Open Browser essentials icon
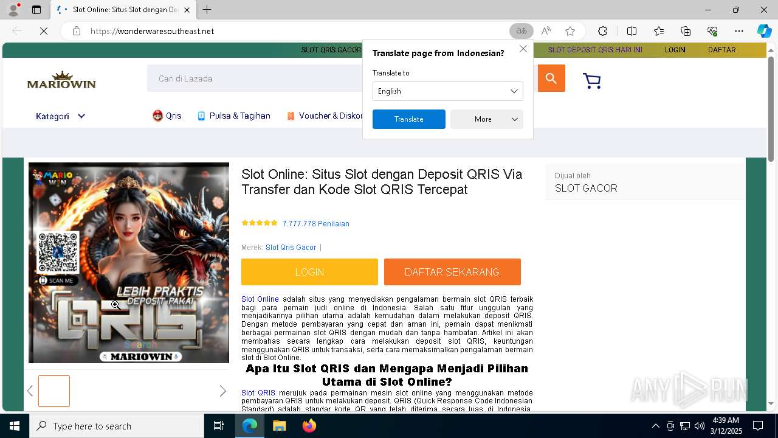 tap(712, 31)
